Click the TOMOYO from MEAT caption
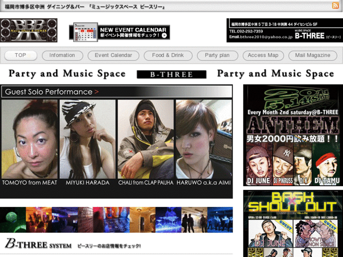This screenshot has height=257, width=343. pyautogui.click(x=30, y=182)
